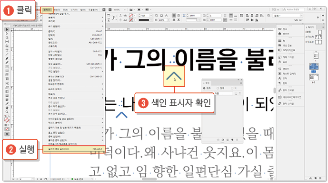Select the Pencil tool
This screenshot has width=328, height=183.
point(7,63)
